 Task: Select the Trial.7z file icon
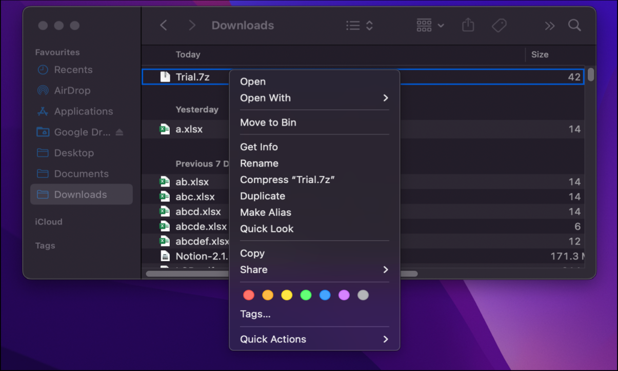165,77
